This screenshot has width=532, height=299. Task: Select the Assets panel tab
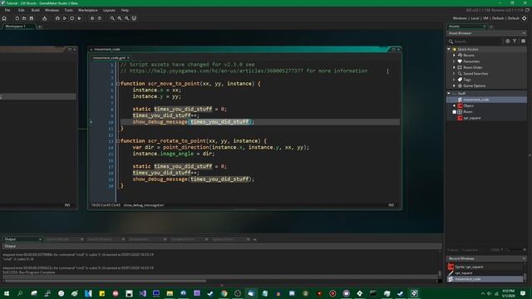[467, 26]
